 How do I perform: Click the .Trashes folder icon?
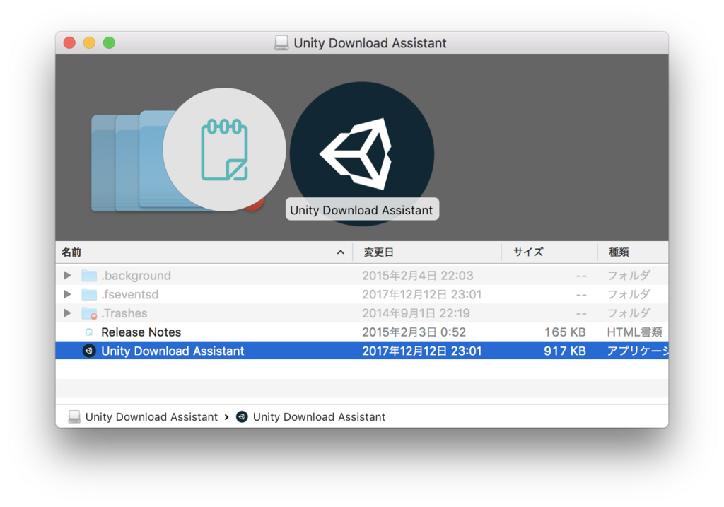(89, 313)
